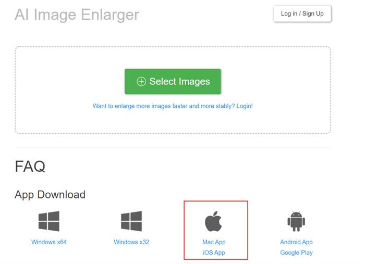Open the Google Play link
The height and width of the screenshot is (264, 365).
[x=296, y=253]
